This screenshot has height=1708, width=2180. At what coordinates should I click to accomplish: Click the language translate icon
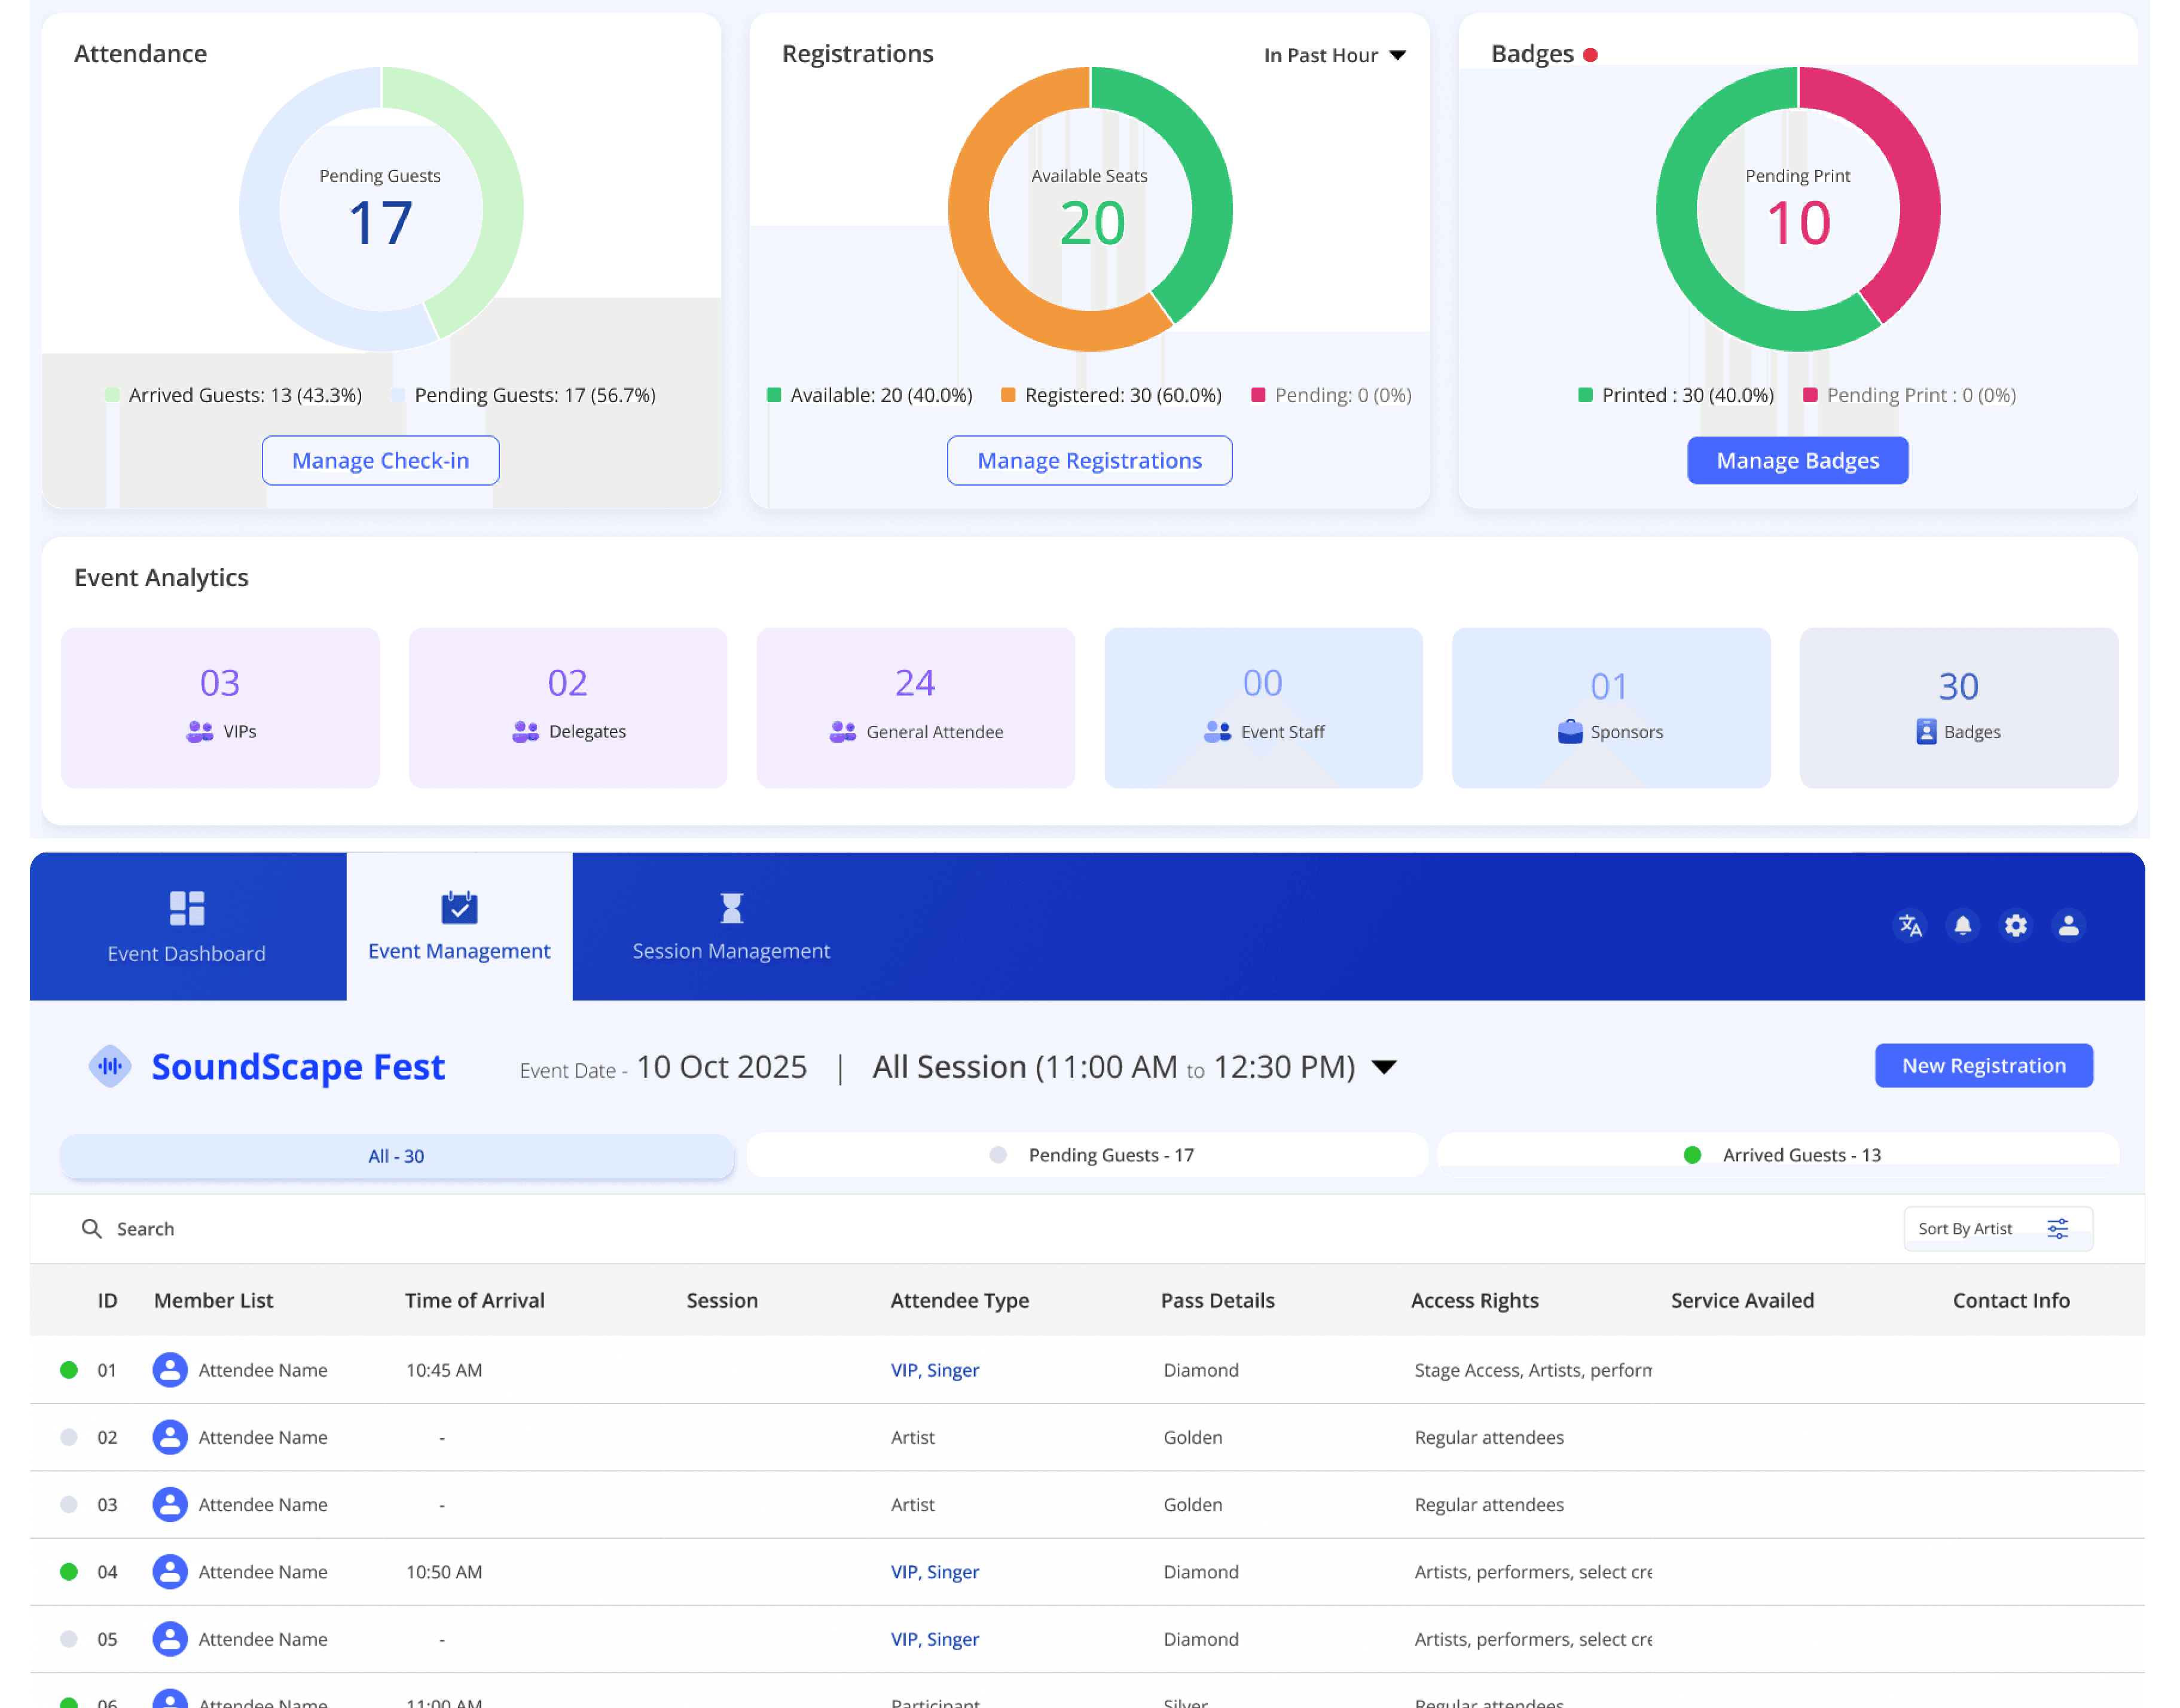click(x=1909, y=926)
